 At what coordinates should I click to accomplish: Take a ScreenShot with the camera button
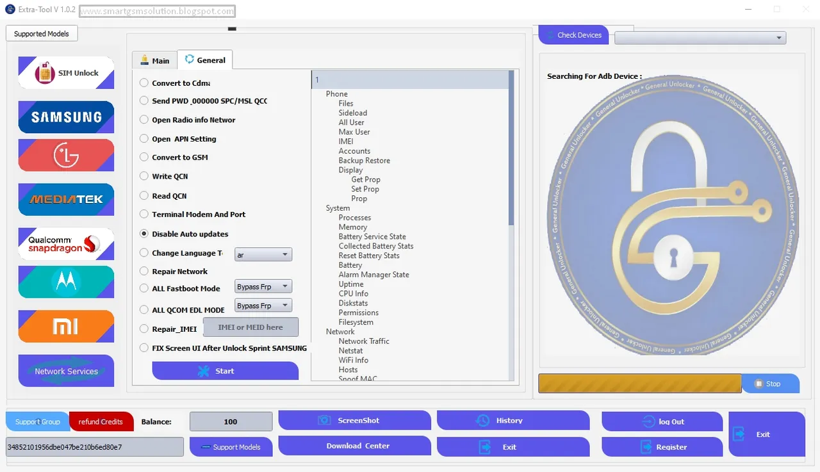(x=354, y=420)
